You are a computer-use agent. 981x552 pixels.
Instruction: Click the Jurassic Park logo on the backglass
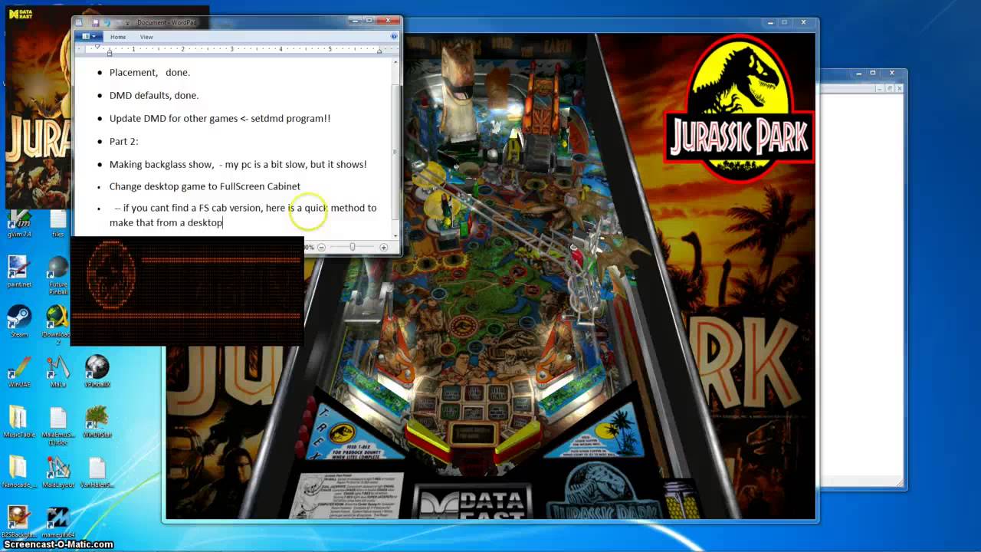[x=738, y=107]
